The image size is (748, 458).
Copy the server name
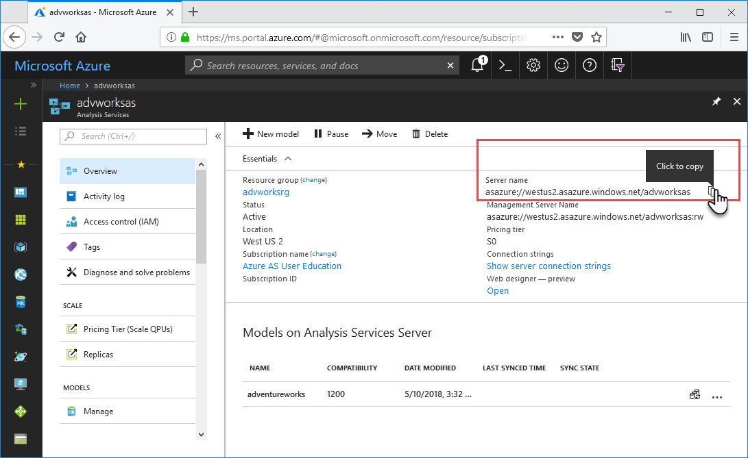point(712,192)
